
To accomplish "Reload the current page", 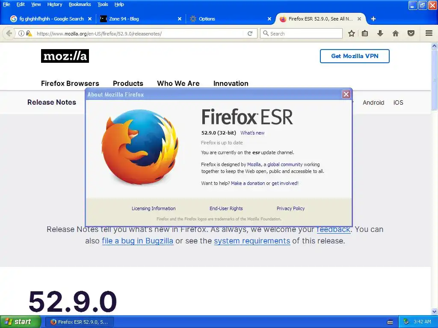I will [250, 33].
